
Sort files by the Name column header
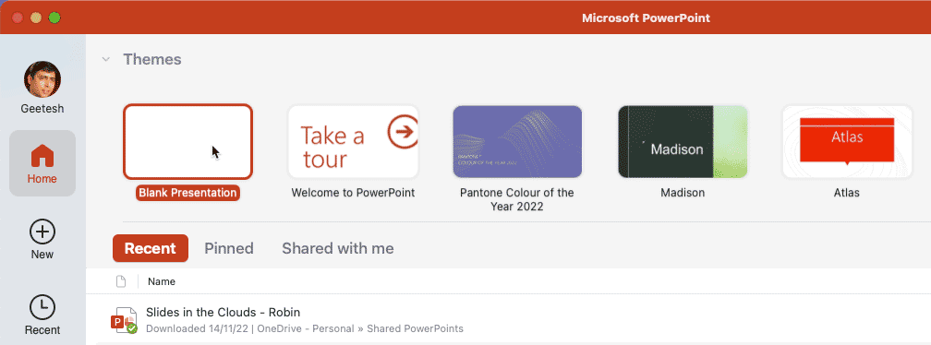click(x=162, y=281)
